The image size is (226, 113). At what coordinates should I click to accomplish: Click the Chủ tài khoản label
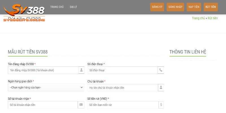pos(95,81)
